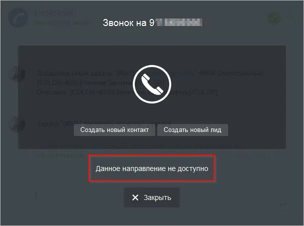Click the white handset icon in the circle
This screenshot has width=304, height=226.
[152, 84]
